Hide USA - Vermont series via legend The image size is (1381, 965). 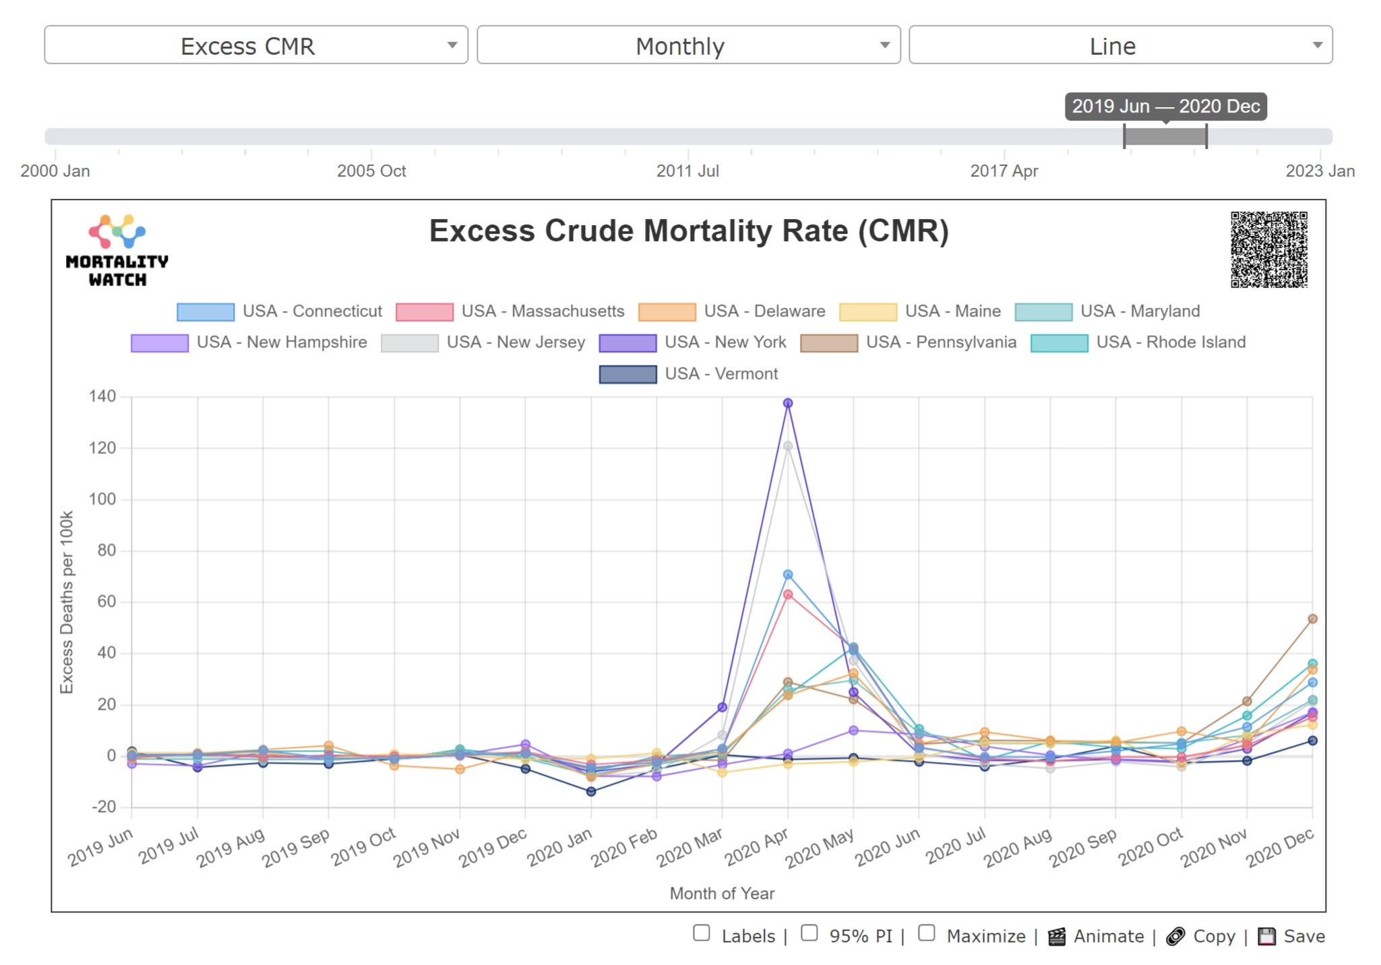[627, 375]
